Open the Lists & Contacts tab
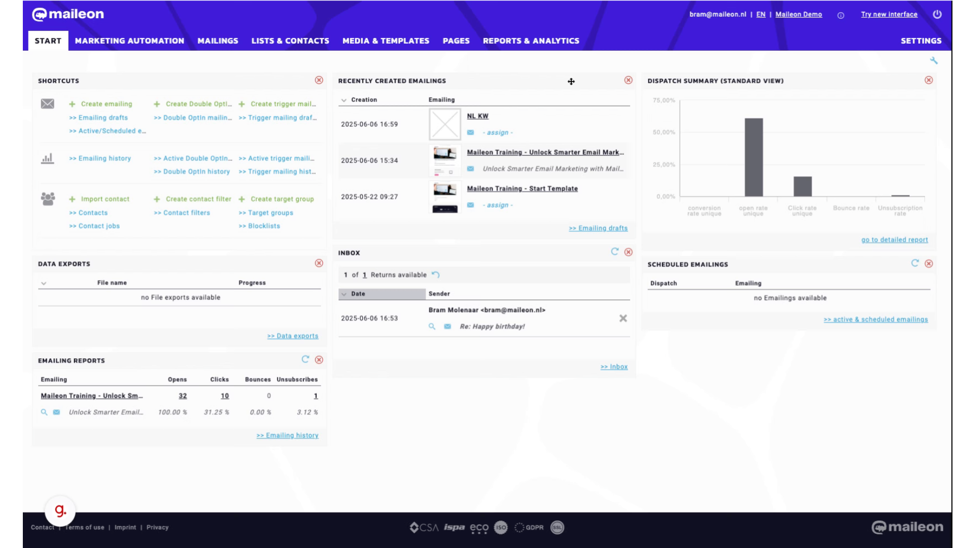The image size is (974, 548). click(290, 41)
